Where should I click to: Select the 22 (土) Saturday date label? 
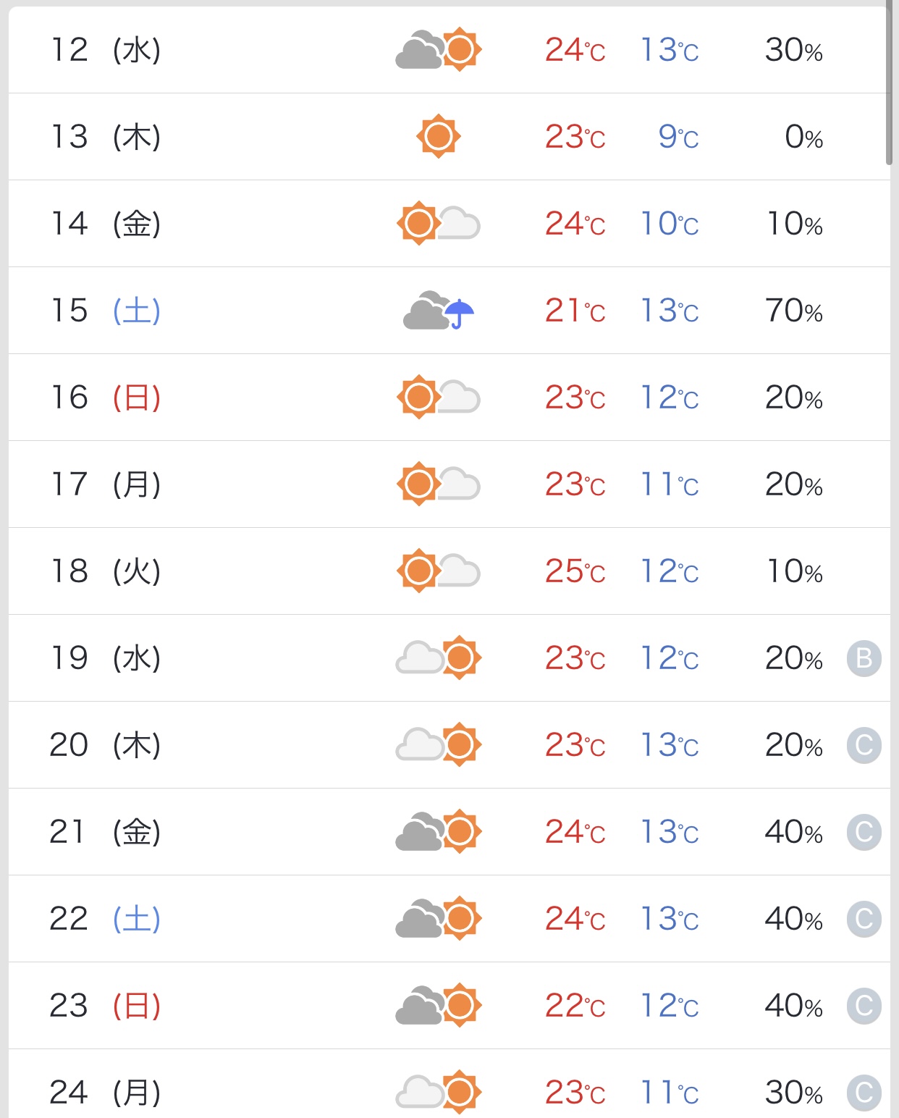pyautogui.click(x=106, y=919)
